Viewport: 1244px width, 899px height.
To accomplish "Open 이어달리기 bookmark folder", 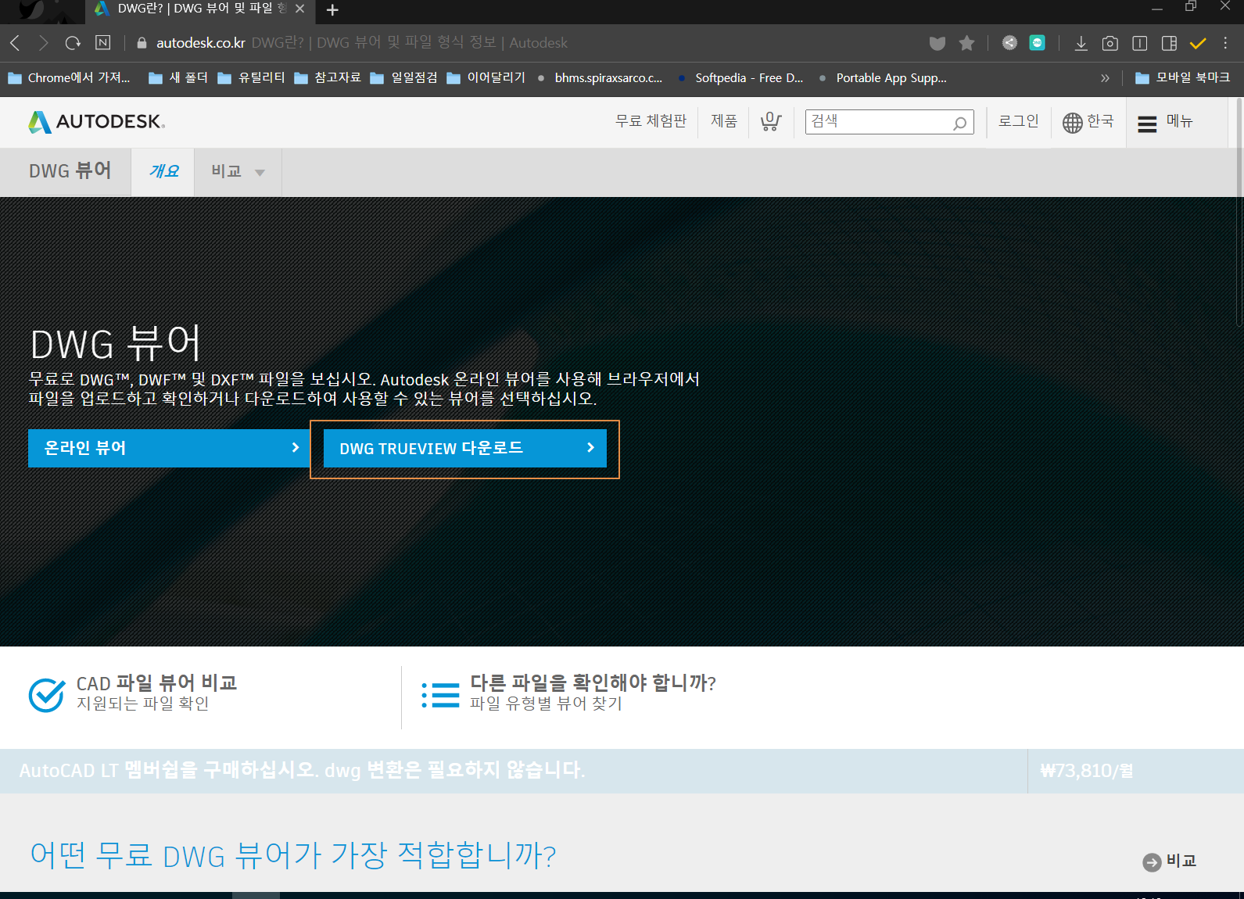I will (x=486, y=78).
